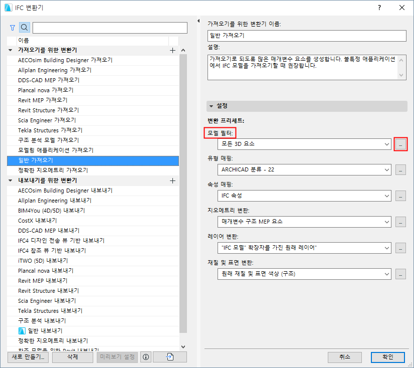This screenshot has height=368, width=414.
Task: Select Plancal nova 가져오기
Action: (93, 91)
